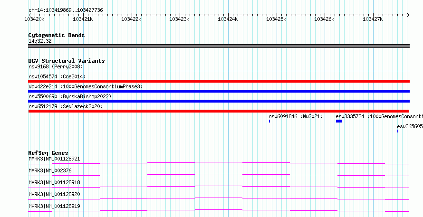
Task: Click the small blue nsv6091846 variant mark
Action: click(269, 121)
